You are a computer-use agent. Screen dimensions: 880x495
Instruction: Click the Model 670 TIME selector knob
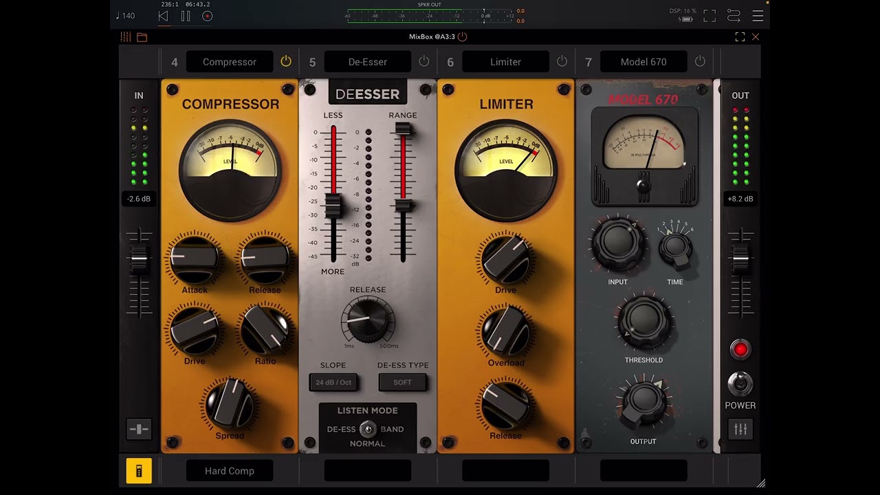pos(676,247)
